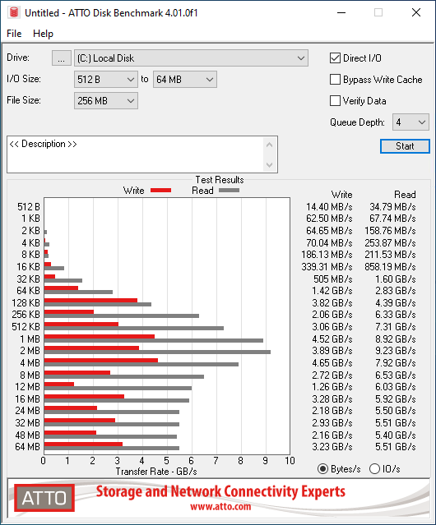436x525 pixels.
Task: Click the ATTO Disk Benchmark title bar icon
Action: pos(14,12)
